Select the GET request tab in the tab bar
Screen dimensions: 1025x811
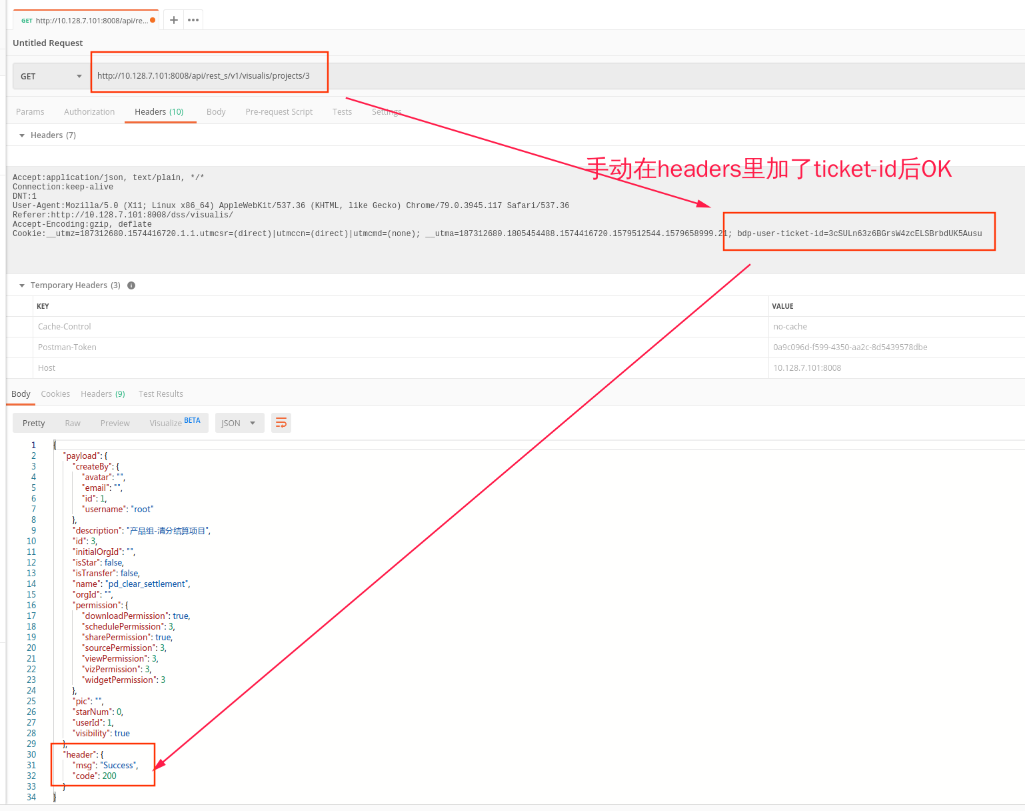pyautogui.click(x=86, y=20)
